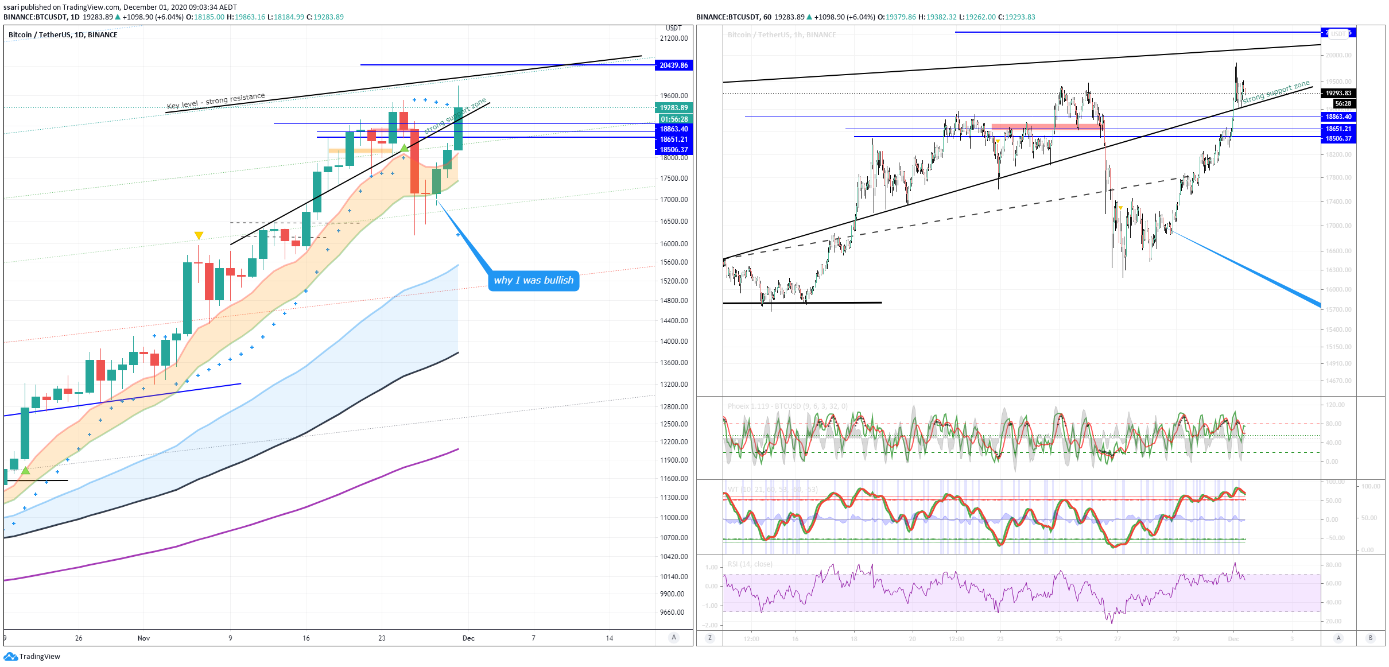1389x667 pixels.
Task: Click the 18863.40 level label on the daily chart
Action: (674, 129)
